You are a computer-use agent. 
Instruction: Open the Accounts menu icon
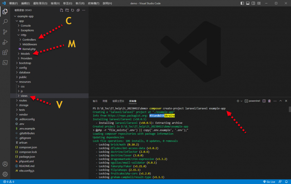[5, 164]
